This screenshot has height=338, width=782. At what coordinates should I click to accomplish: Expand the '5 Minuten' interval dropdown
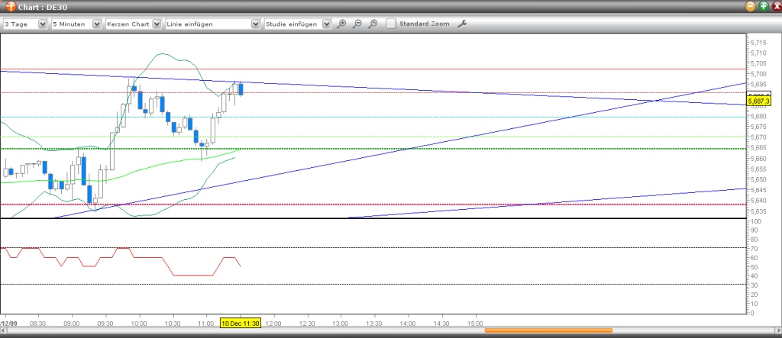tap(96, 24)
